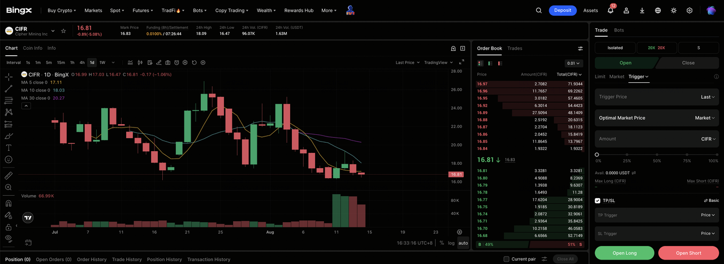Select the crosshair cursor tool

[8, 77]
